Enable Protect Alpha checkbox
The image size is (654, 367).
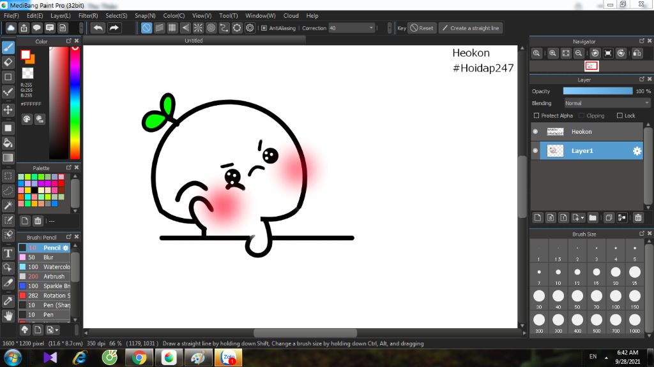(536, 116)
